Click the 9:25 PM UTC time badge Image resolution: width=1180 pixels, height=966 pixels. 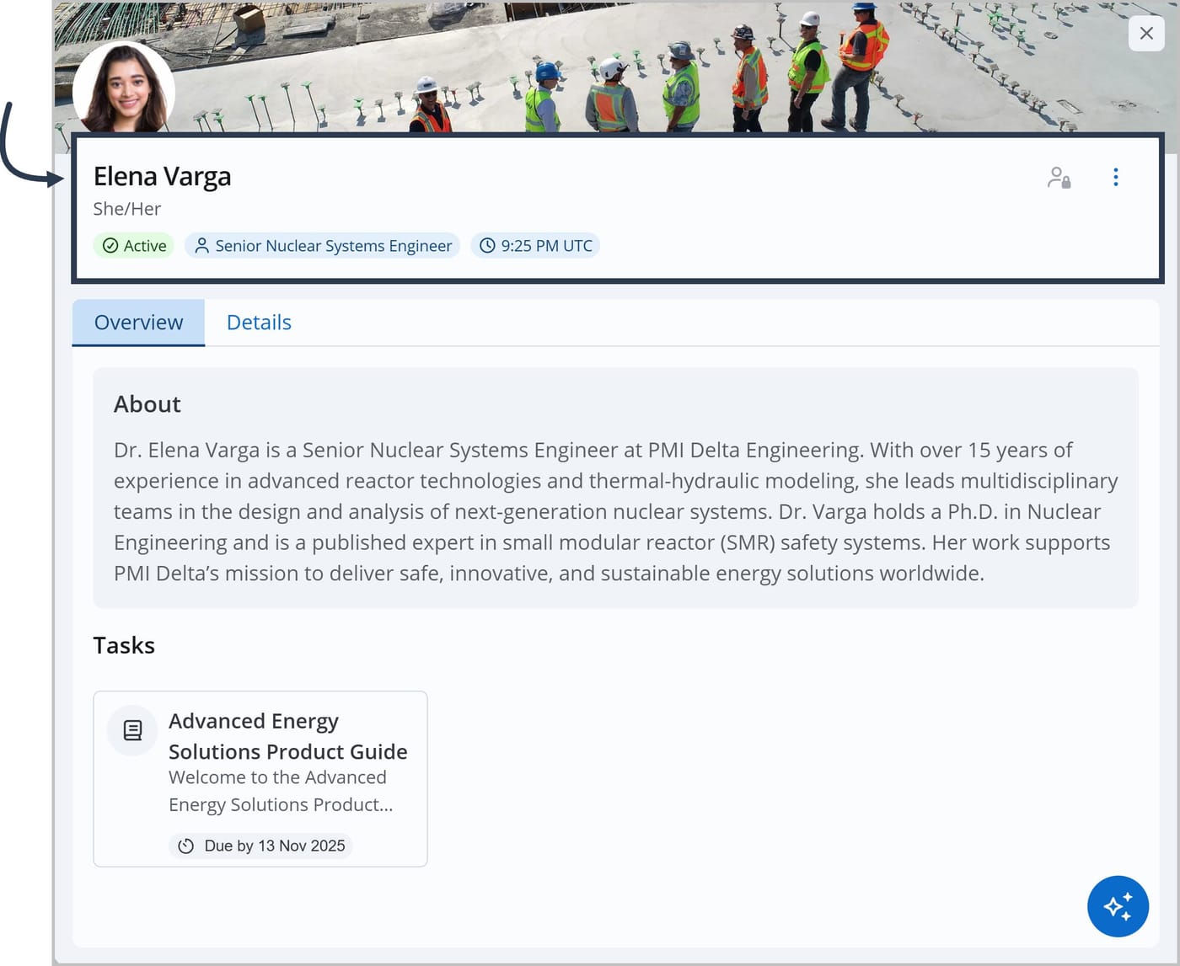535,246
